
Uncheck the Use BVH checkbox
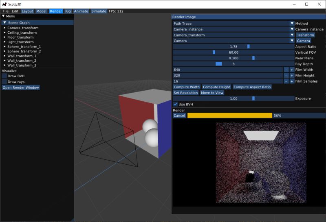[175, 104]
